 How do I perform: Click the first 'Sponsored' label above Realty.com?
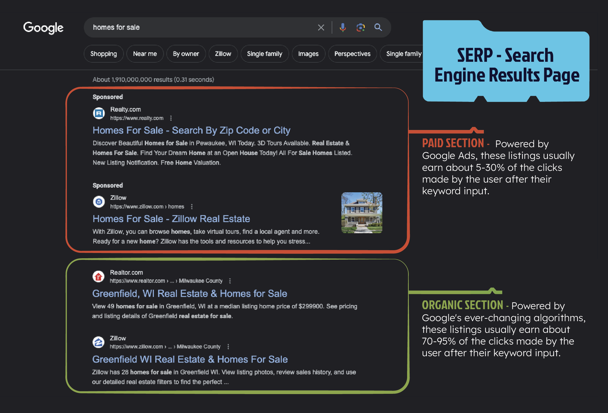click(108, 97)
